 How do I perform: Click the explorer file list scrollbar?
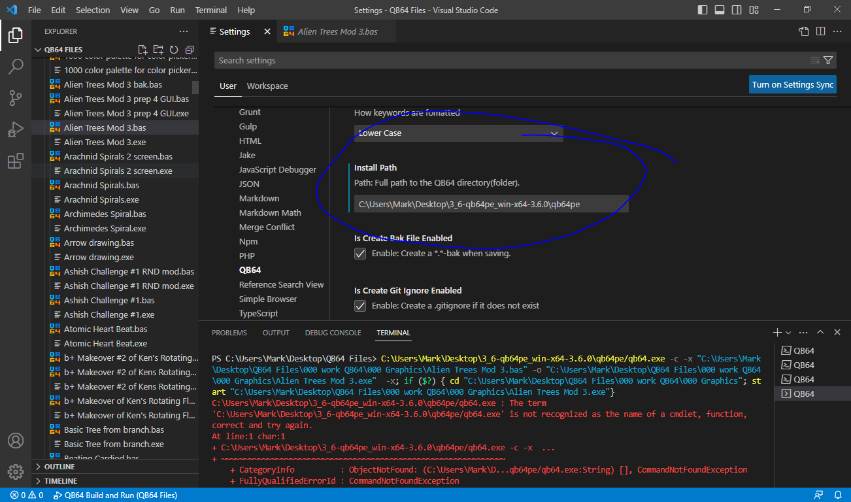(195, 88)
